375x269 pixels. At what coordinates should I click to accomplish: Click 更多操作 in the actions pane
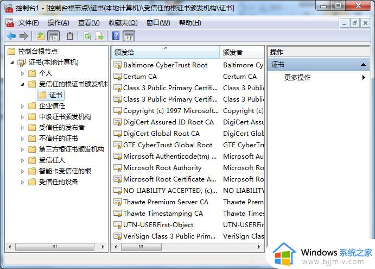297,77
